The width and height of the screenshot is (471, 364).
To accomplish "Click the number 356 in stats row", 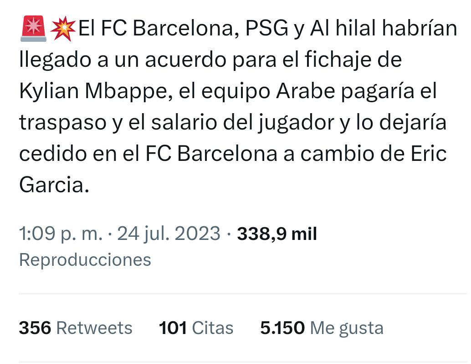I will pos(35,328).
